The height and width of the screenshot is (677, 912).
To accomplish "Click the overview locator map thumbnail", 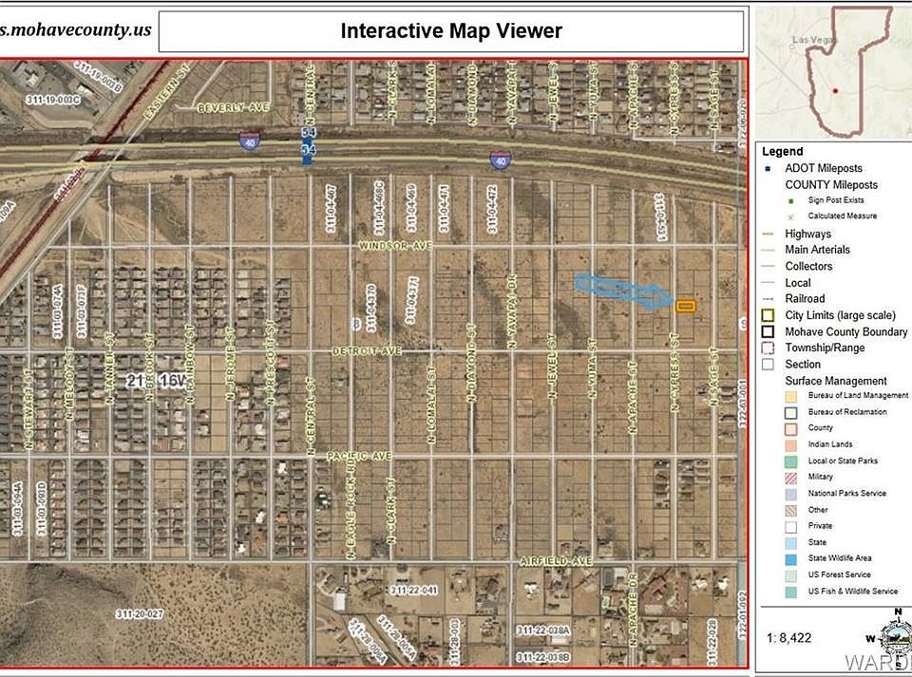I will click(833, 71).
